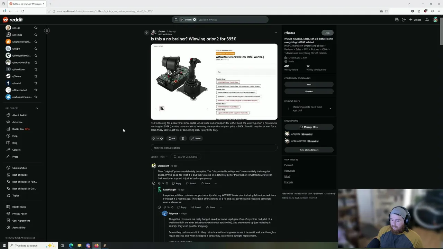The width and height of the screenshot is (443, 249).
Task: Open the Sort by Best dropdown
Action: click(x=164, y=157)
